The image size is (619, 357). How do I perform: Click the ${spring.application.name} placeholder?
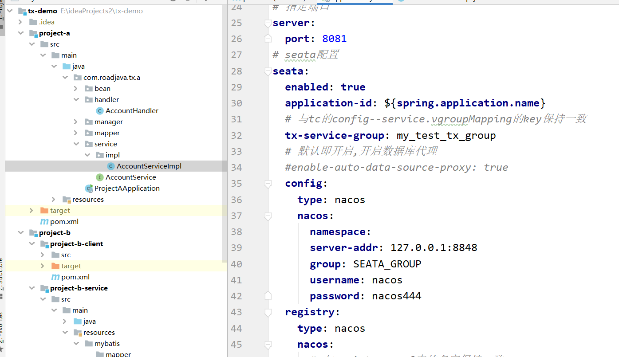click(x=465, y=103)
